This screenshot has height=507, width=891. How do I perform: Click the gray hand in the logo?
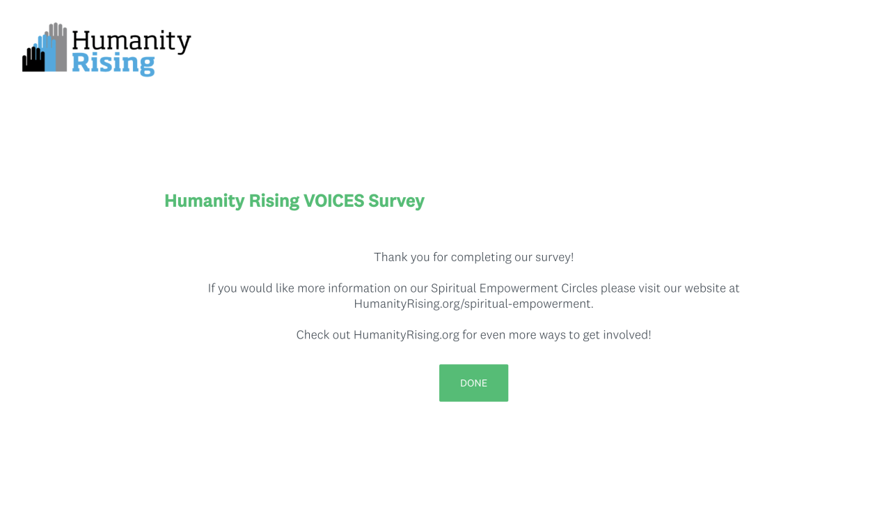[60, 45]
